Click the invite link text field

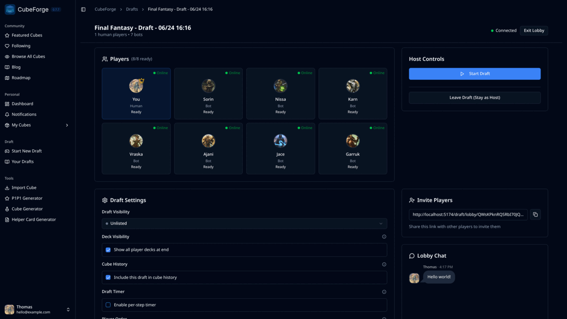click(x=468, y=215)
